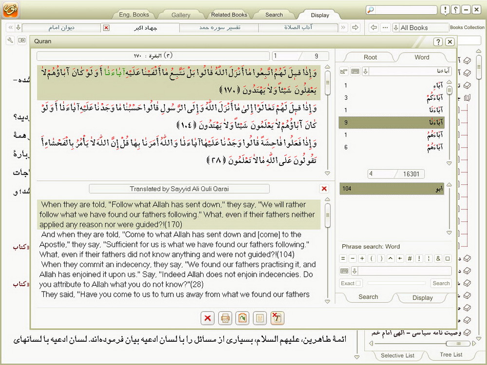Insert the ! operator in phrase search
Image resolution: width=487 pixels, height=365 pixels.
pyautogui.click(x=419, y=258)
